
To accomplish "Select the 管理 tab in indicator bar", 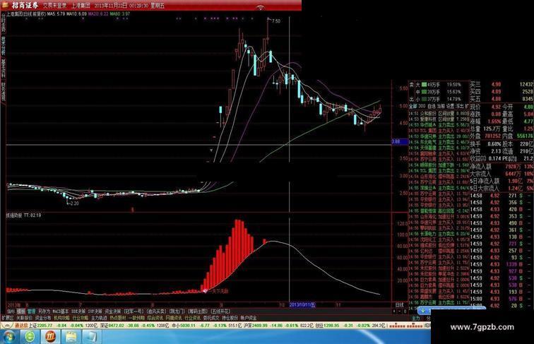I will (x=31, y=312).
